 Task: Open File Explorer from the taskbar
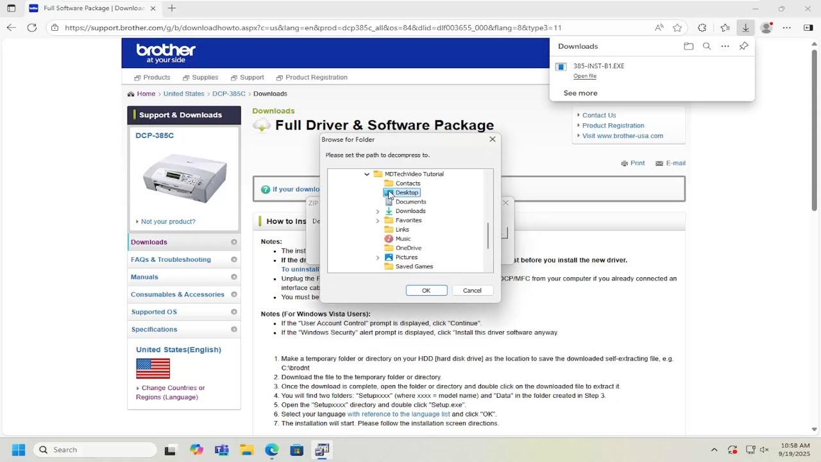coord(246,450)
